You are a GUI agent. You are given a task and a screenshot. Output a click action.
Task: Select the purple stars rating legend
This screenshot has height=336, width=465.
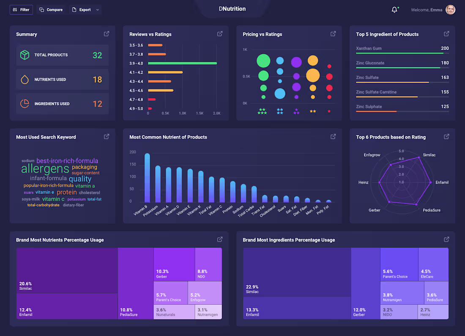pyautogui.click(x=296, y=111)
